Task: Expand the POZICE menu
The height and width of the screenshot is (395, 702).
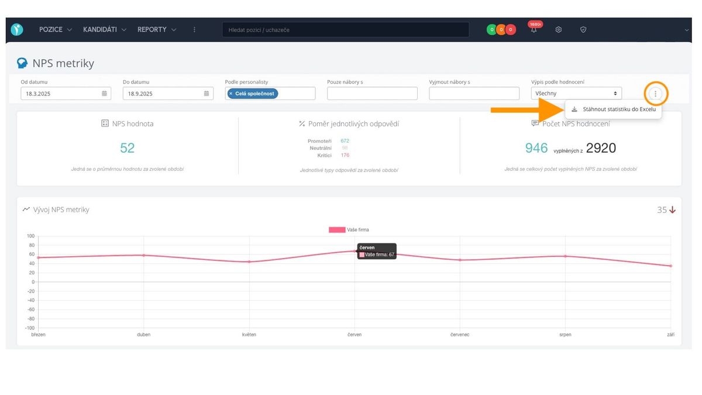Action: point(56,30)
